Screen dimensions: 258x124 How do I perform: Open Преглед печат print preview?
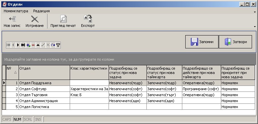pos(63,21)
